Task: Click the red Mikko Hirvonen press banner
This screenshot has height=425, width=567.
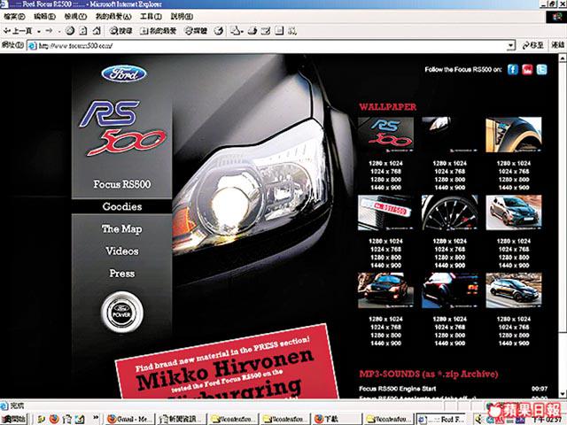Action: point(226,365)
